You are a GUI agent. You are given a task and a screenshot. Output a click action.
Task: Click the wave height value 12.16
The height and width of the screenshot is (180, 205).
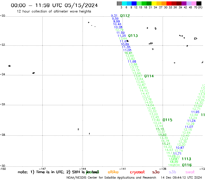coord(188,130)
